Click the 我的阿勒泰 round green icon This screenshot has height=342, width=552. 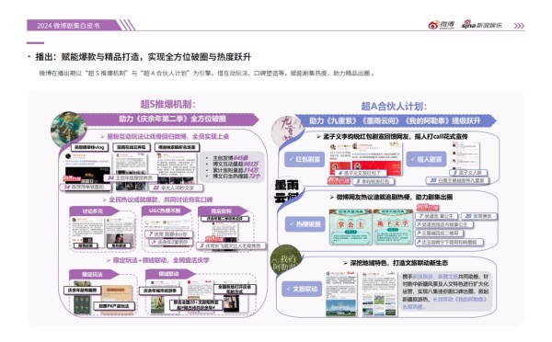(x=285, y=260)
